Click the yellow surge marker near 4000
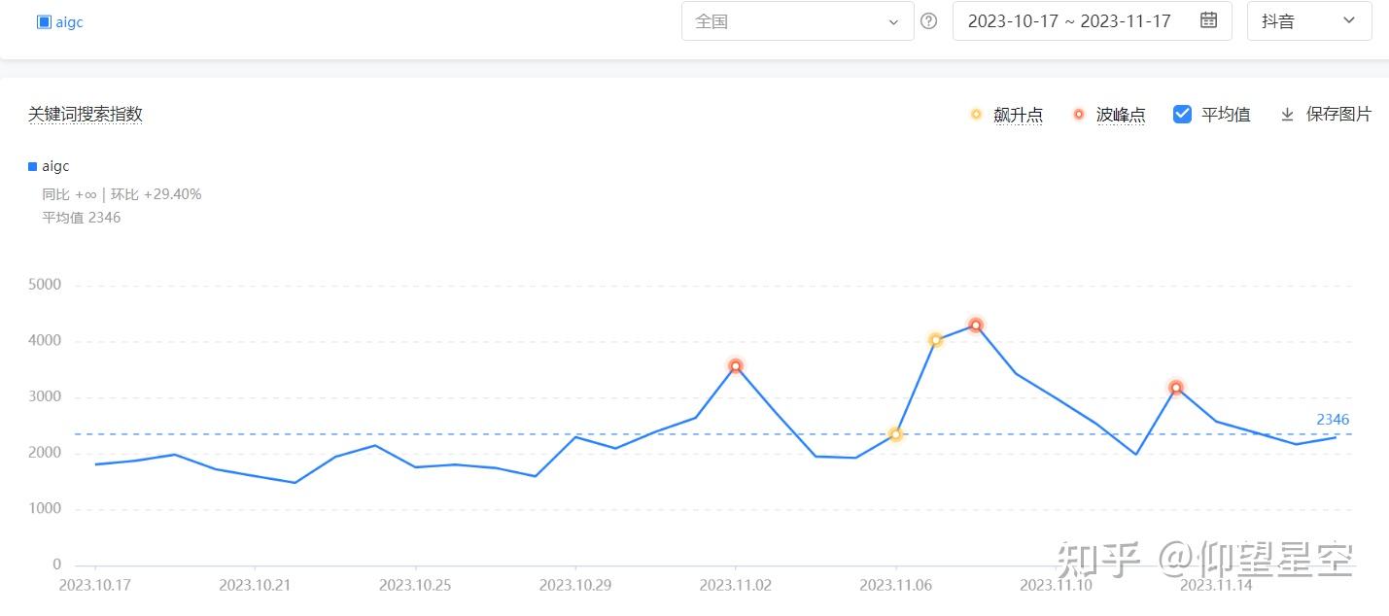1389x616 pixels. pyautogui.click(x=935, y=340)
